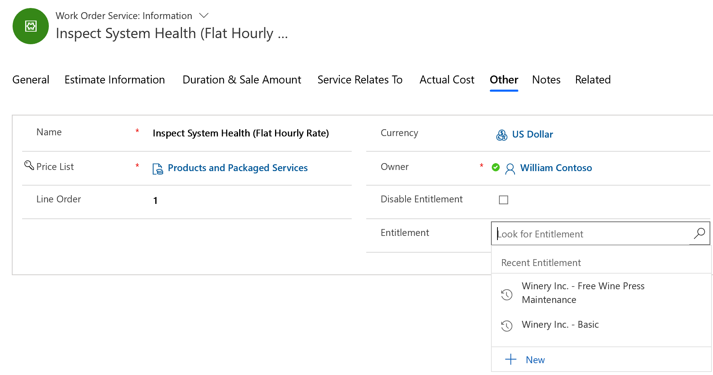Expand the form selector chevron beside Information

(x=204, y=16)
